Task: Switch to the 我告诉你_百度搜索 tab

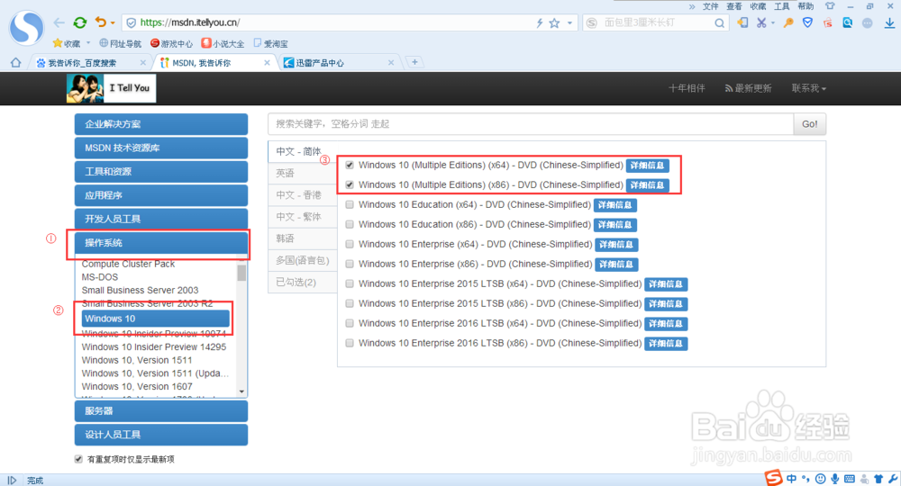Action: click(89, 62)
